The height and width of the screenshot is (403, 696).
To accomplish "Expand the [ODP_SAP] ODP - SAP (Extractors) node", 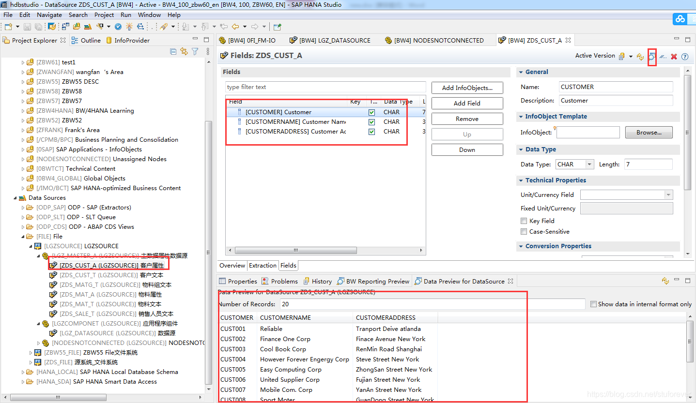I will pyautogui.click(x=23, y=208).
